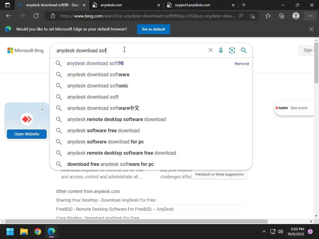Click the vertical scrollbar thumb
Image resolution: width=319 pixels, height=239 pixels.
coord(316,63)
